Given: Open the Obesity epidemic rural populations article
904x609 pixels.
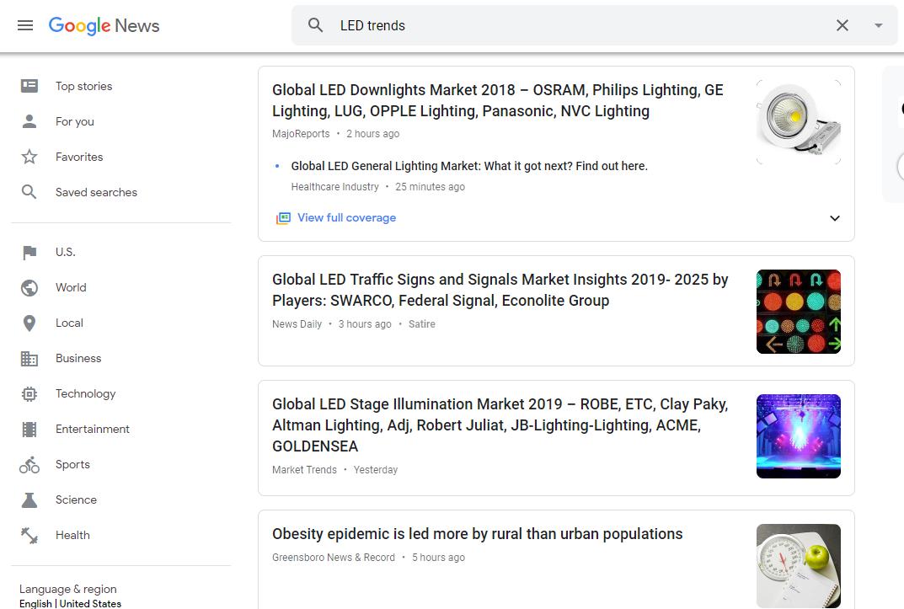Looking at the screenshot, I should click(478, 534).
